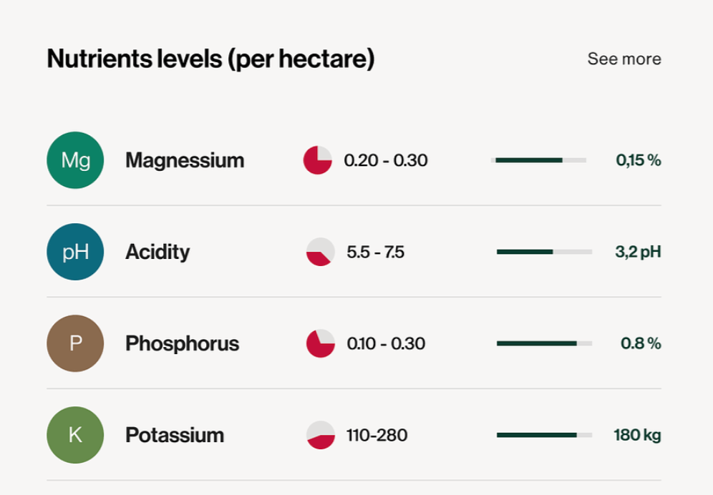Select the Acidity row label
Viewport: 713px width, 495px height.
click(157, 252)
